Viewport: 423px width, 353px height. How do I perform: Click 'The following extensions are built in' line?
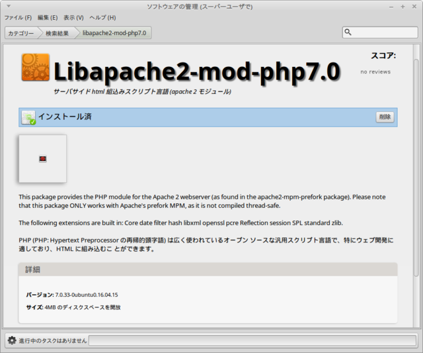click(x=180, y=223)
